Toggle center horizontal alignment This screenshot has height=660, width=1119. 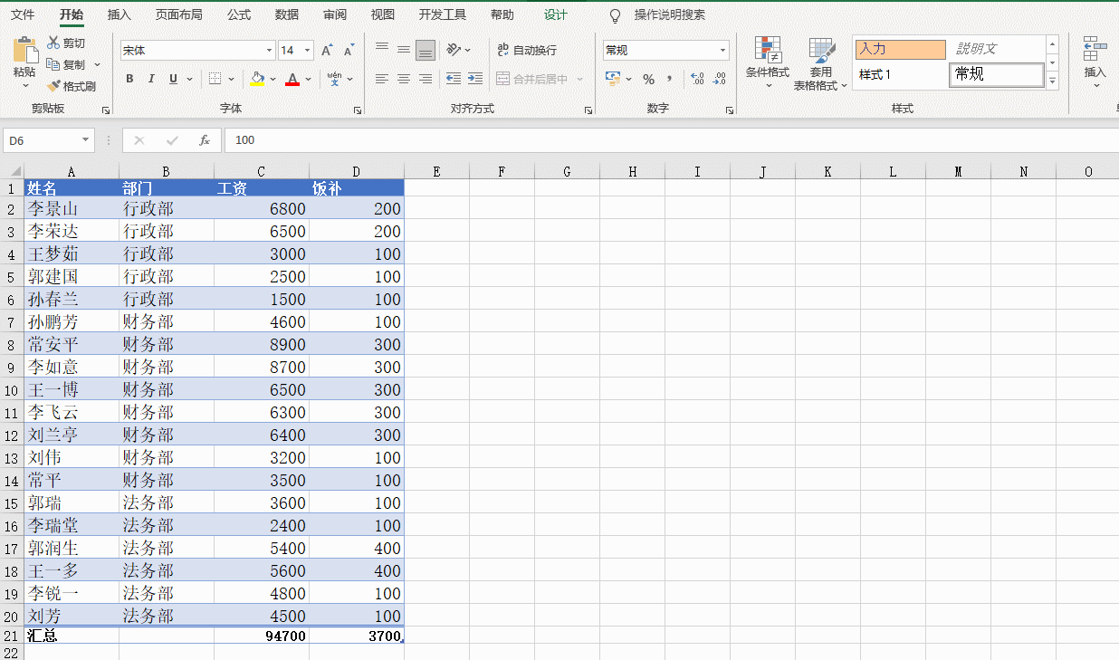click(x=404, y=79)
